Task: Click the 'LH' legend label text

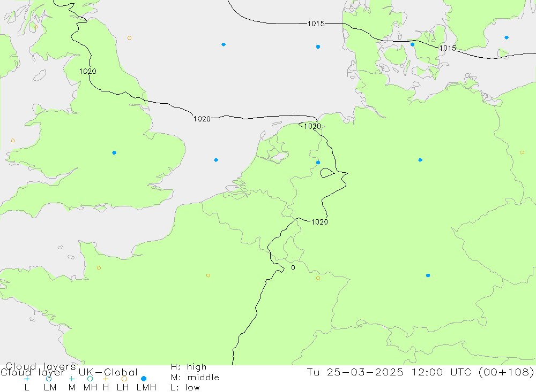Action: [122, 388]
